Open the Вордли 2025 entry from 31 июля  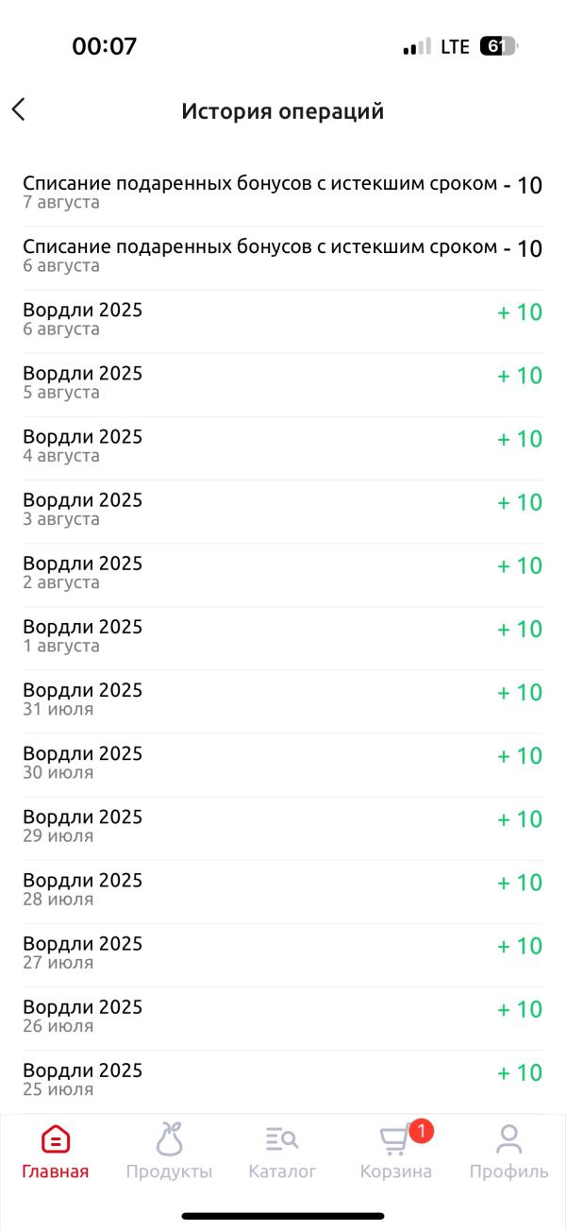pyautogui.click(x=283, y=700)
